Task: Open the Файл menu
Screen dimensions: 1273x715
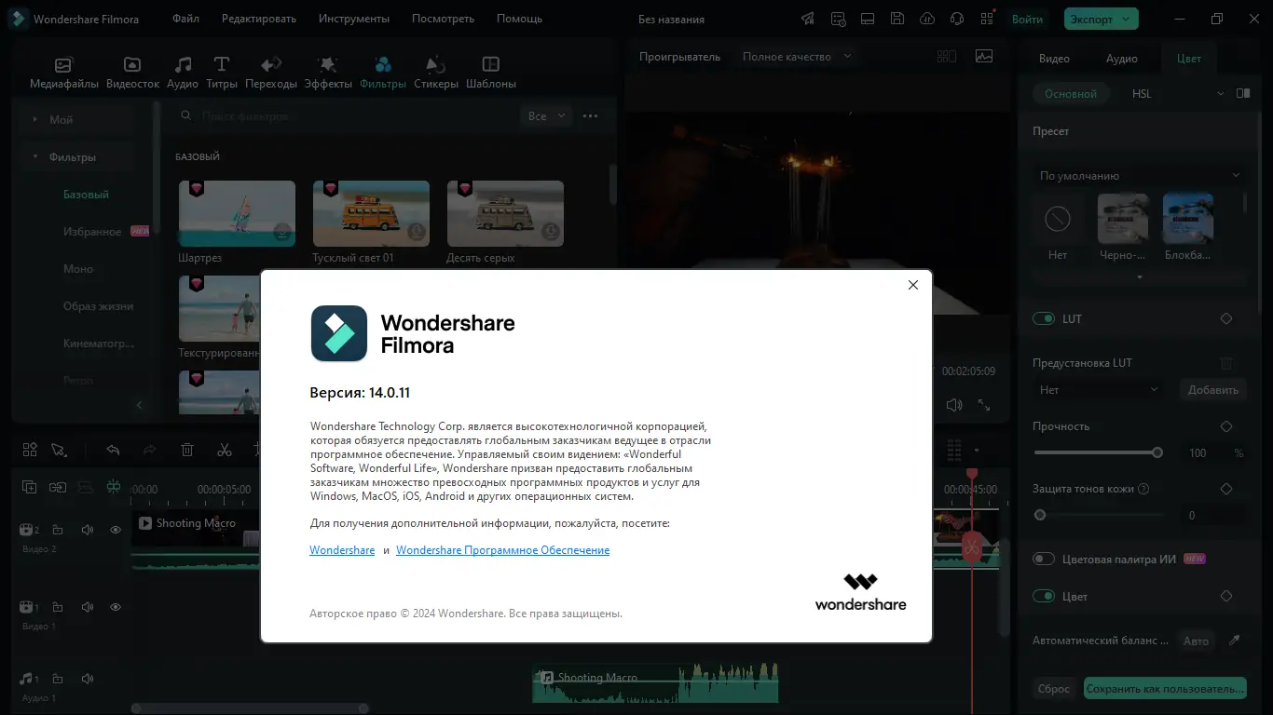Action: pos(185,19)
